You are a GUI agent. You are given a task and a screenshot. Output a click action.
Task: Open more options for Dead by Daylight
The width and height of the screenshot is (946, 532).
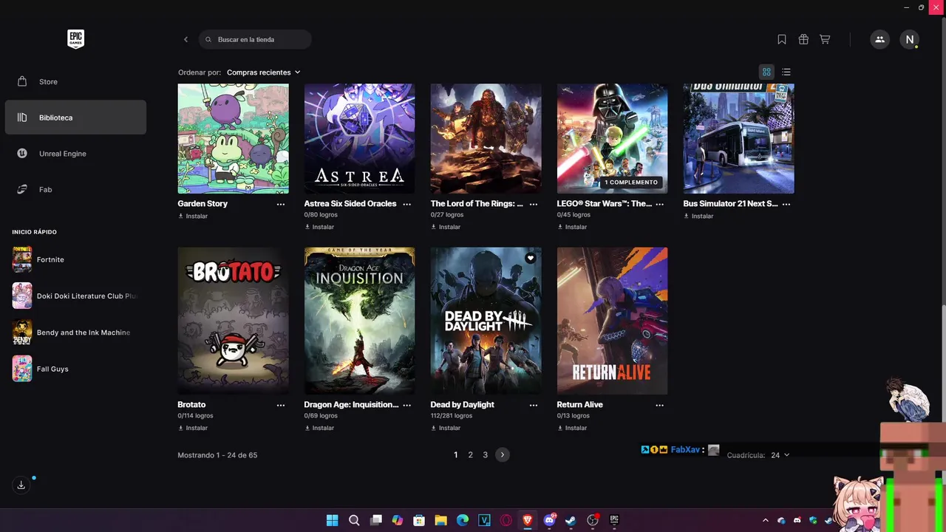tap(534, 405)
